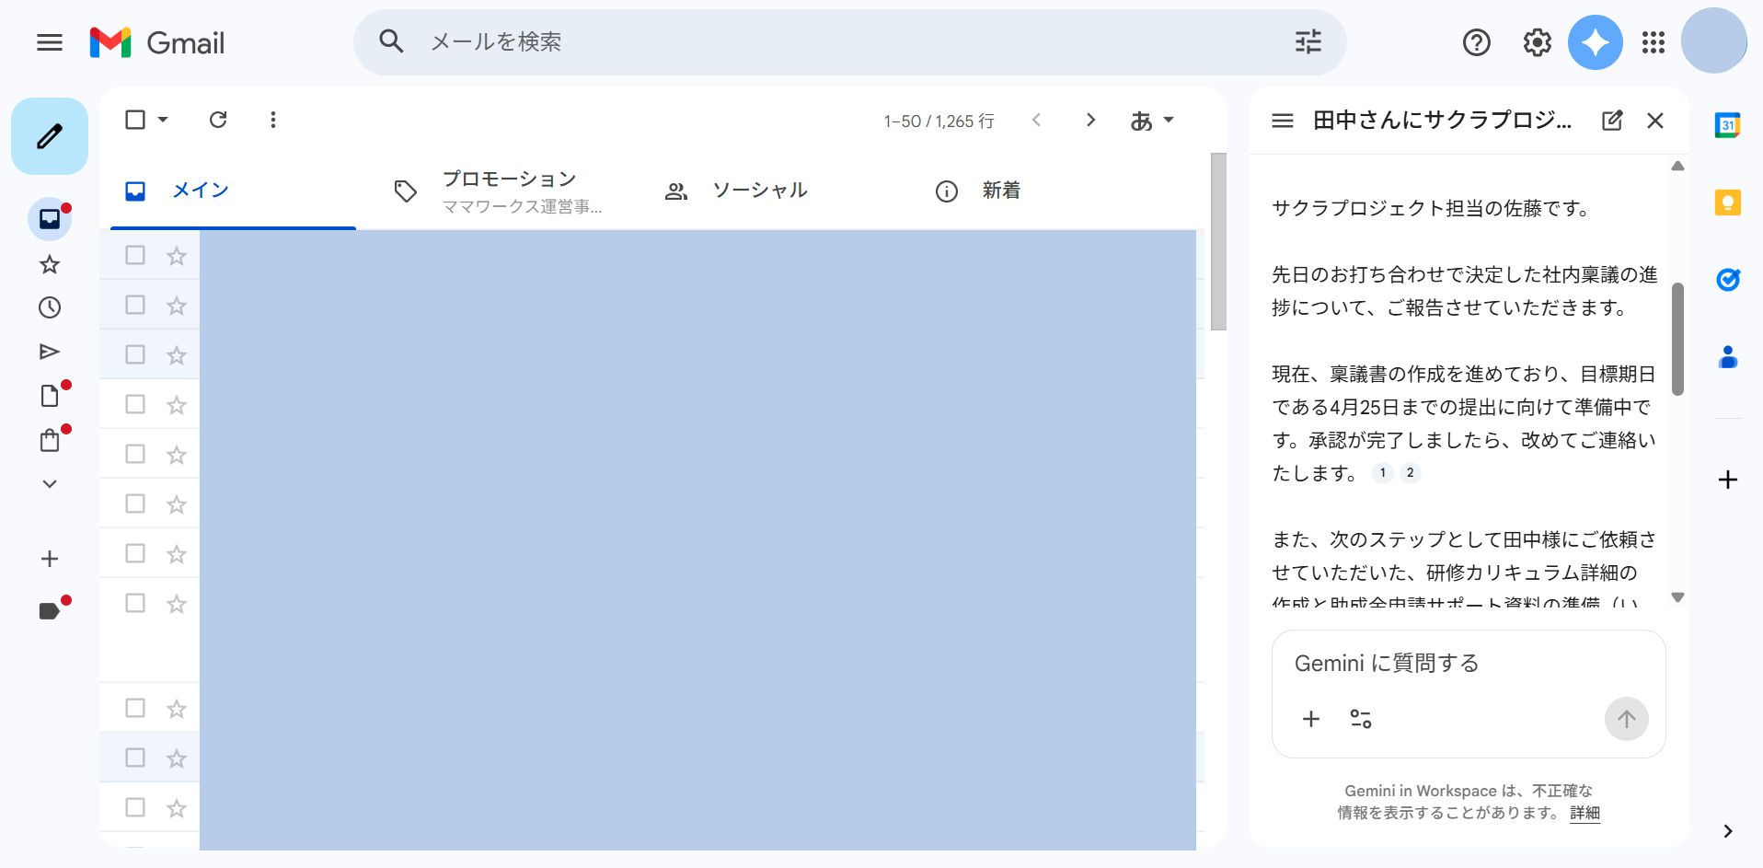Viewport: 1763px width, 868px height.
Task: Switch to the ソーシャル tab
Action: tap(759, 190)
